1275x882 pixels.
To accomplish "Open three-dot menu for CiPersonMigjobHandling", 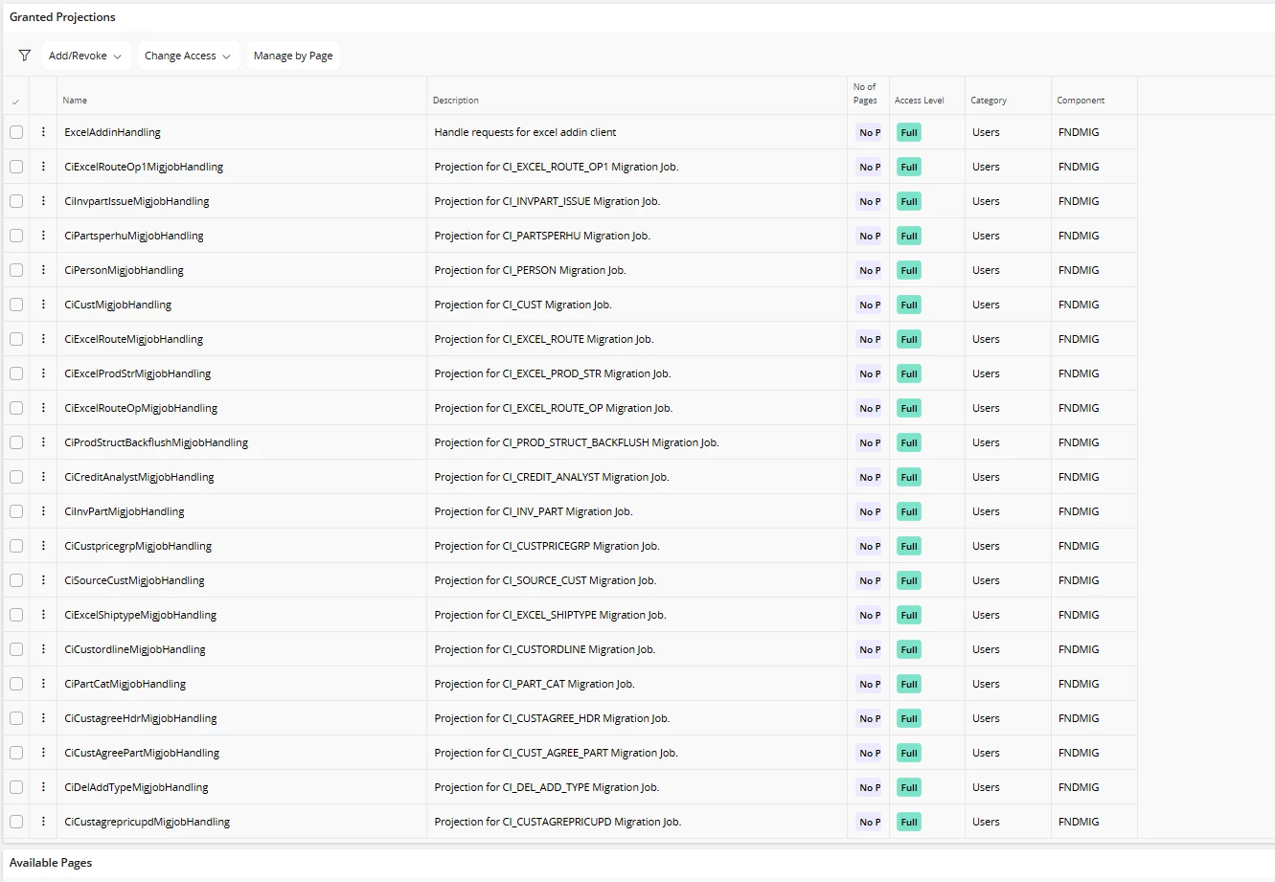I will (43, 270).
